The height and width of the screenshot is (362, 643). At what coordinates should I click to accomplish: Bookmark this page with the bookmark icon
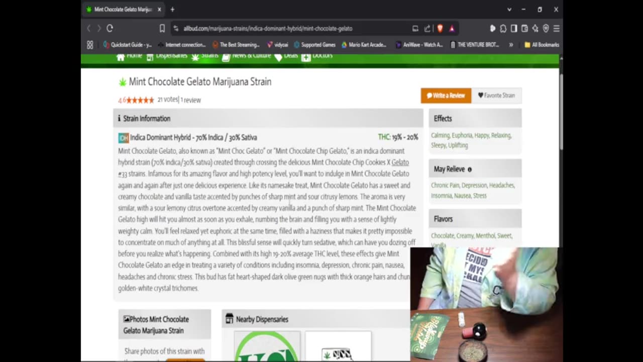coord(162,29)
